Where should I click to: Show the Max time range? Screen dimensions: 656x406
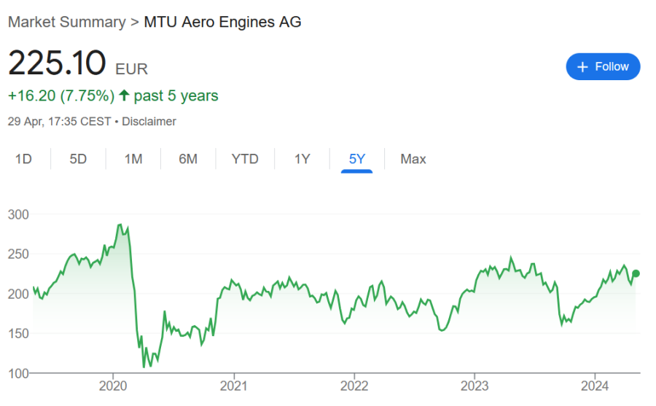click(x=413, y=159)
